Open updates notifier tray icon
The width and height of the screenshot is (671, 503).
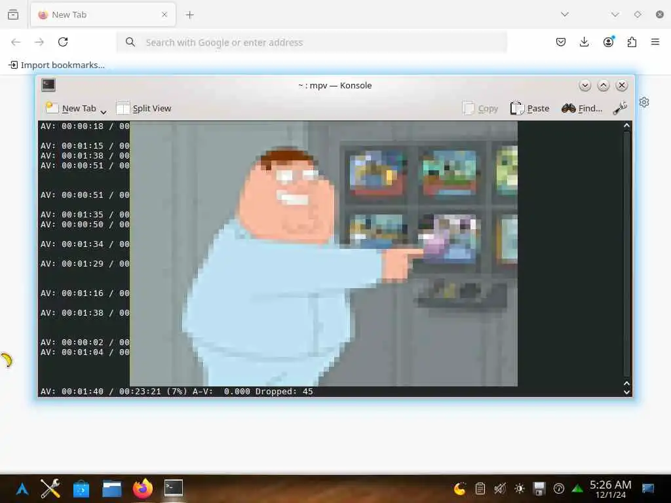pyautogui.click(x=559, y=489)
